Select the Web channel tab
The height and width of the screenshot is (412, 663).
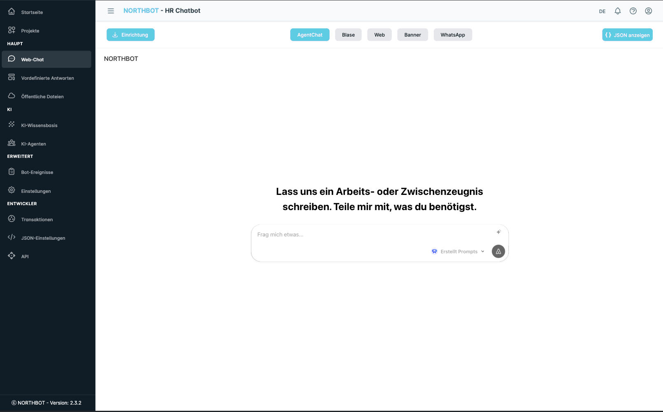tap(379, 35)
